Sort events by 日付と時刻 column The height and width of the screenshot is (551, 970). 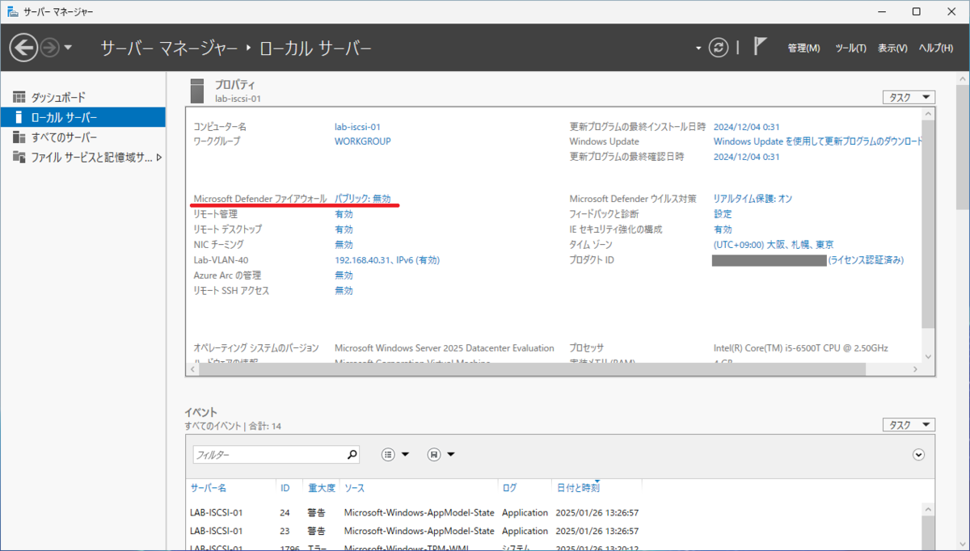[578, 488]
